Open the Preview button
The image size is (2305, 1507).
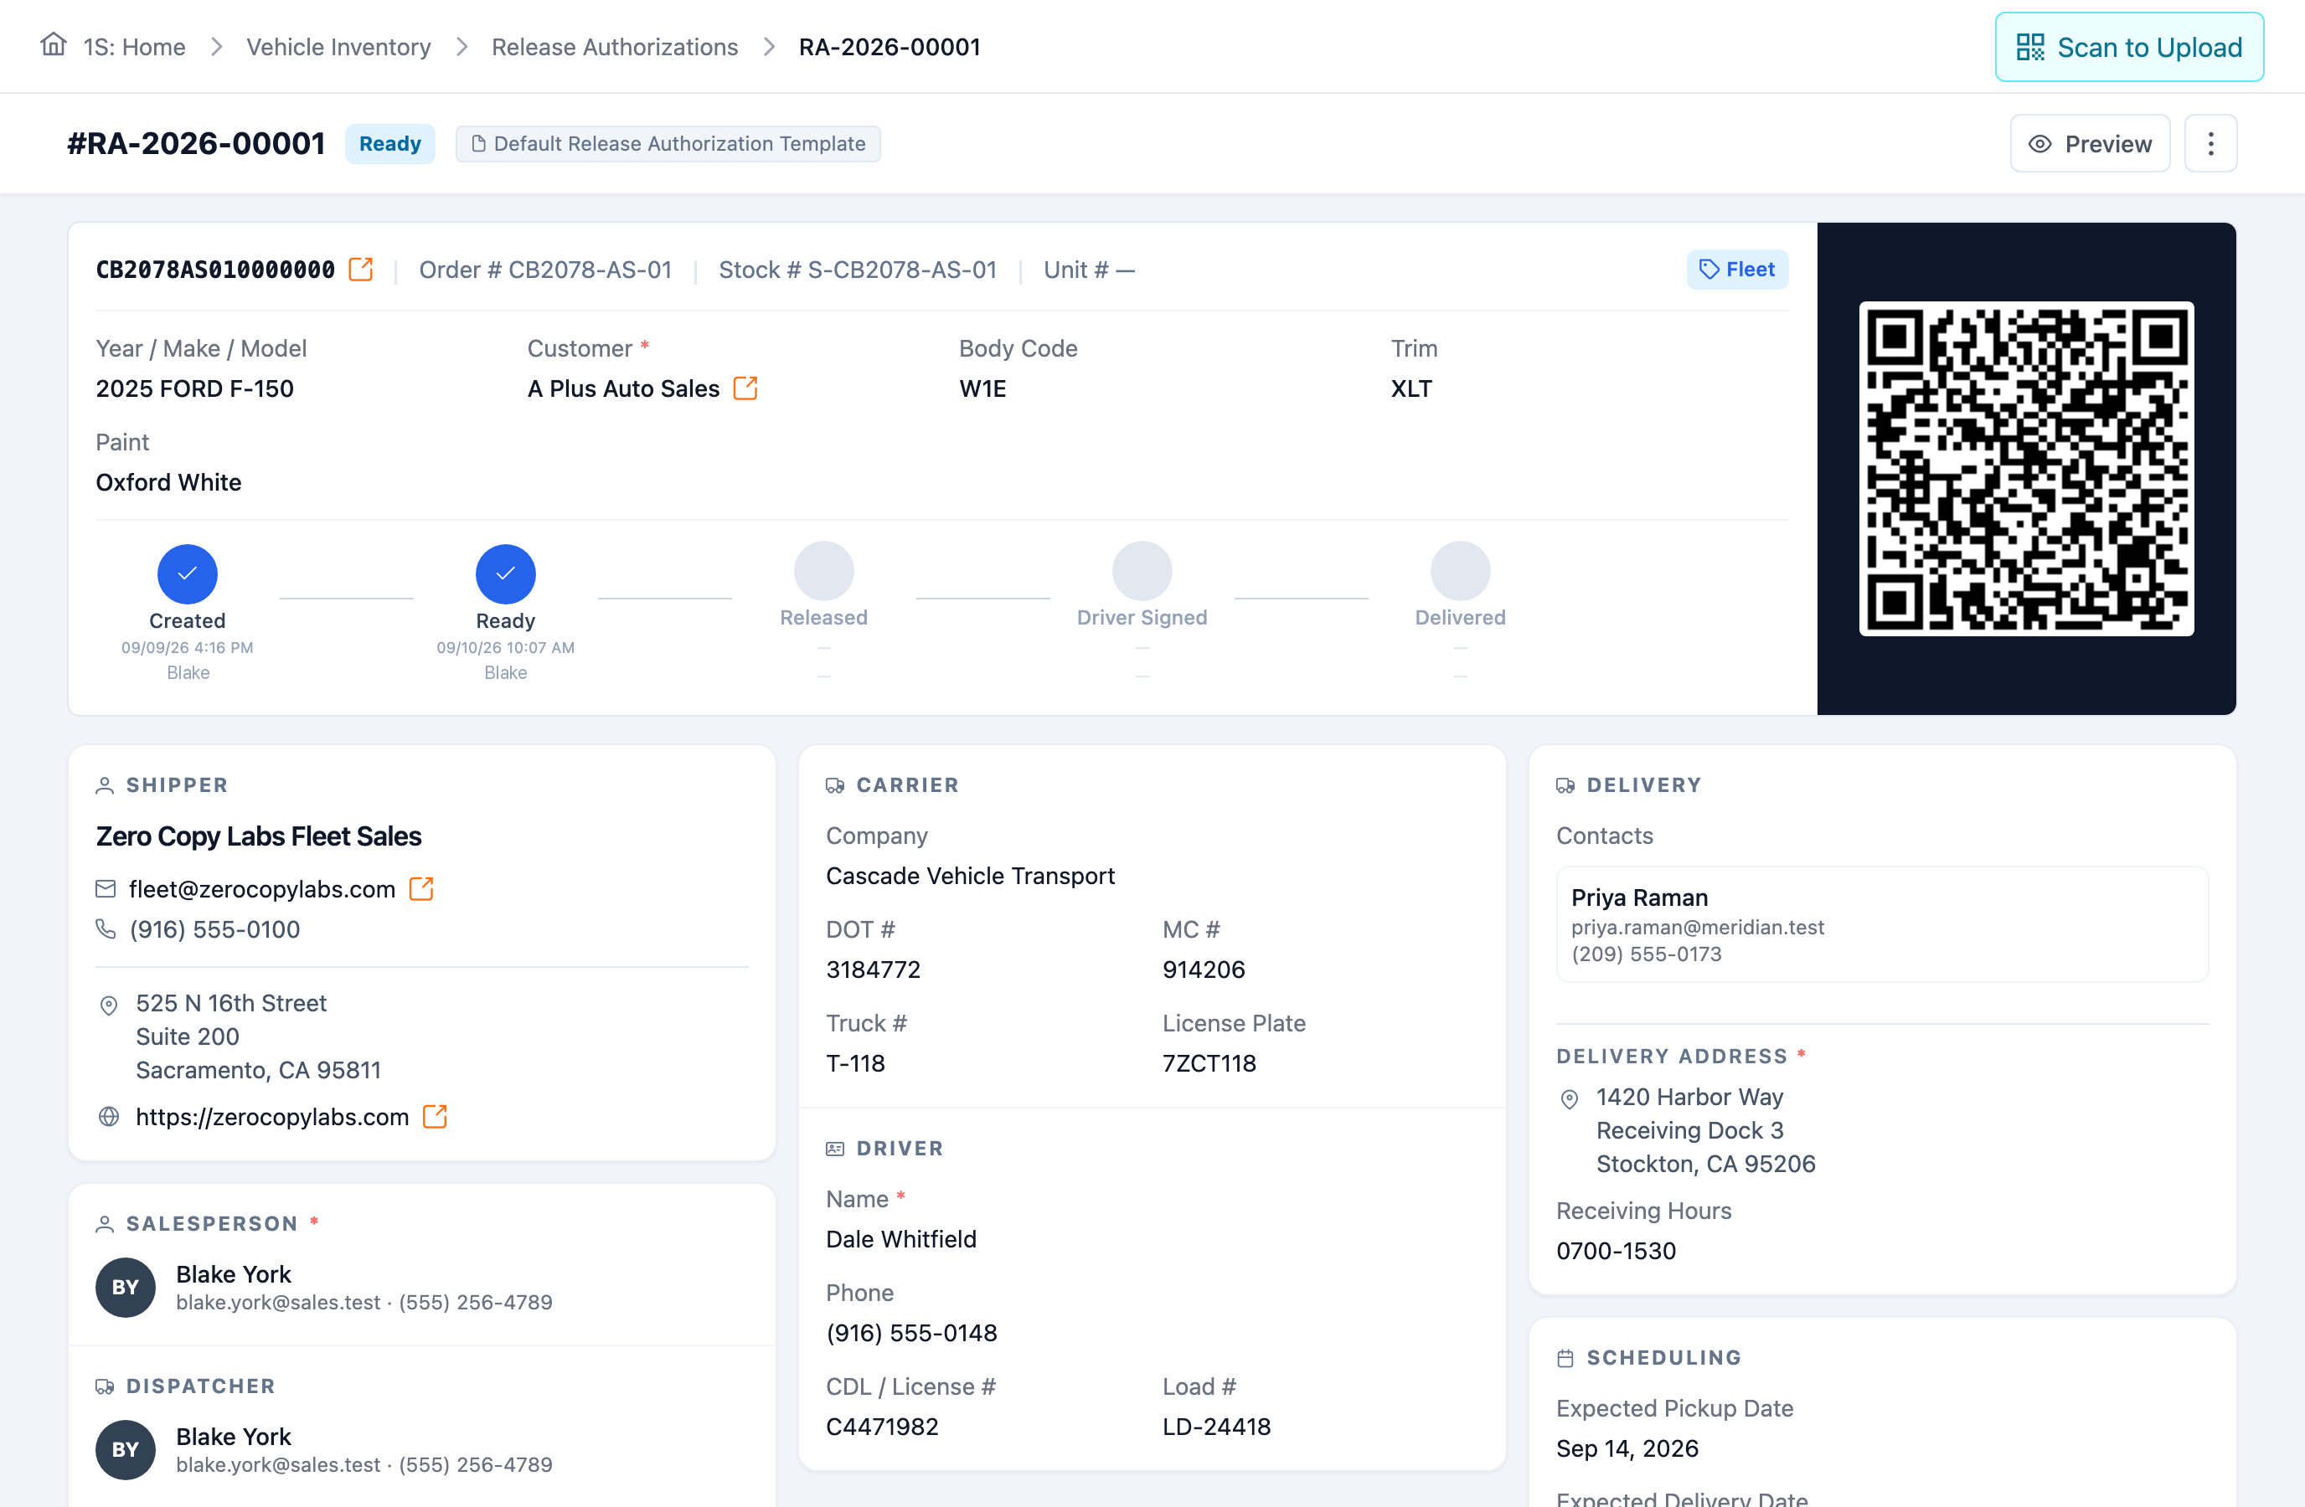coord(2090,143)
